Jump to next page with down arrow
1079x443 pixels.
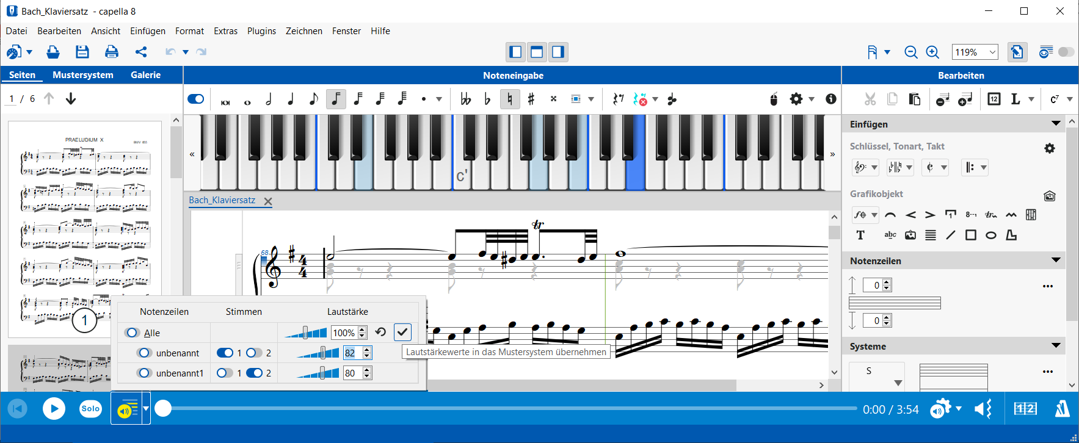coord(71,98)
